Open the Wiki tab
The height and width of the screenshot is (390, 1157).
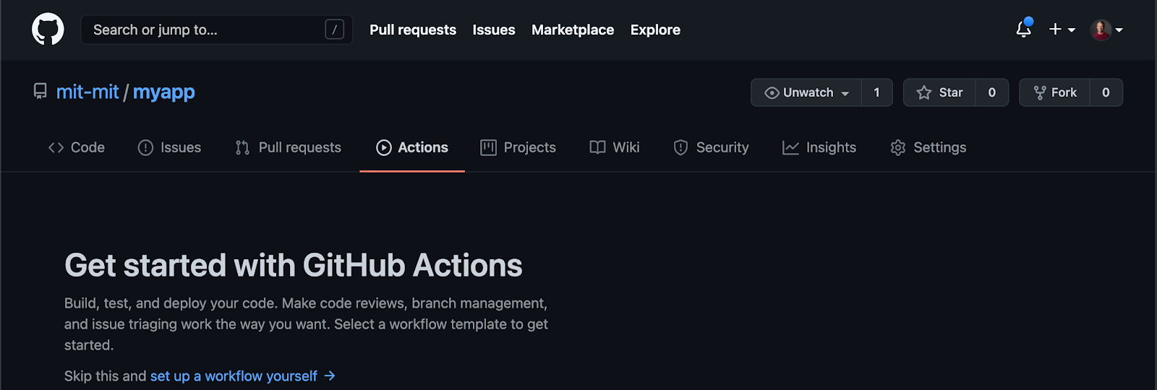point(615,147)
